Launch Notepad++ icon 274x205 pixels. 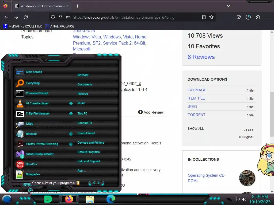pyautogui.click(x=20, y=174)
